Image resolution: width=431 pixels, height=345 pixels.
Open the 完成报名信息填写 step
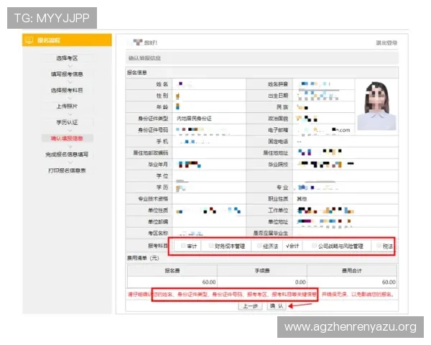(x=67, y=155)
